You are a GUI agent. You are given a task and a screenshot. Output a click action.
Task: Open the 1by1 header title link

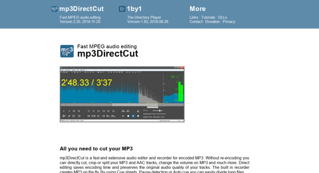click(134, 9)
